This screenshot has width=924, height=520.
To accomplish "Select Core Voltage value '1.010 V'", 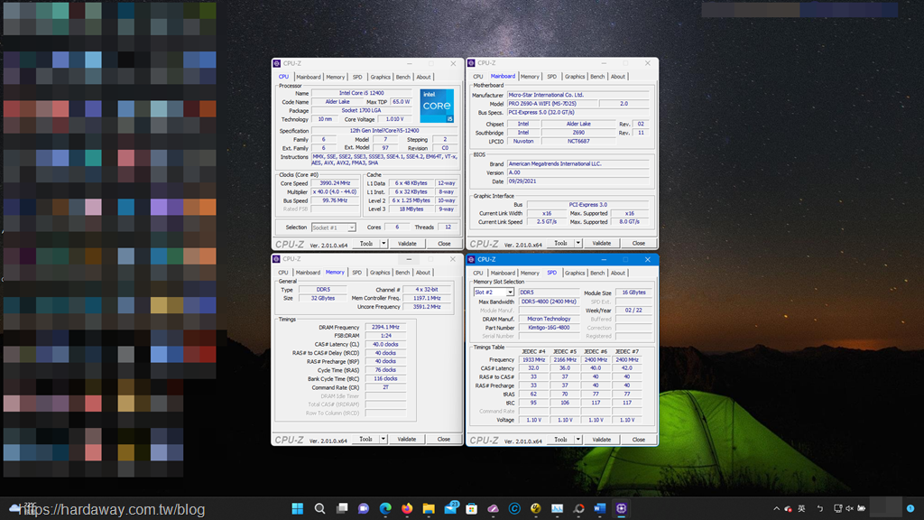I will click(x=395, y=119).
